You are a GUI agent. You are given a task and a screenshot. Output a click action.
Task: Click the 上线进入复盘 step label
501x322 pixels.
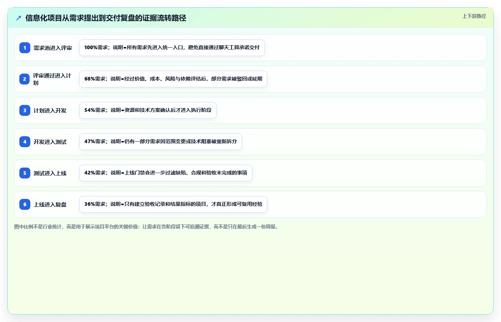tap(50, 204)
